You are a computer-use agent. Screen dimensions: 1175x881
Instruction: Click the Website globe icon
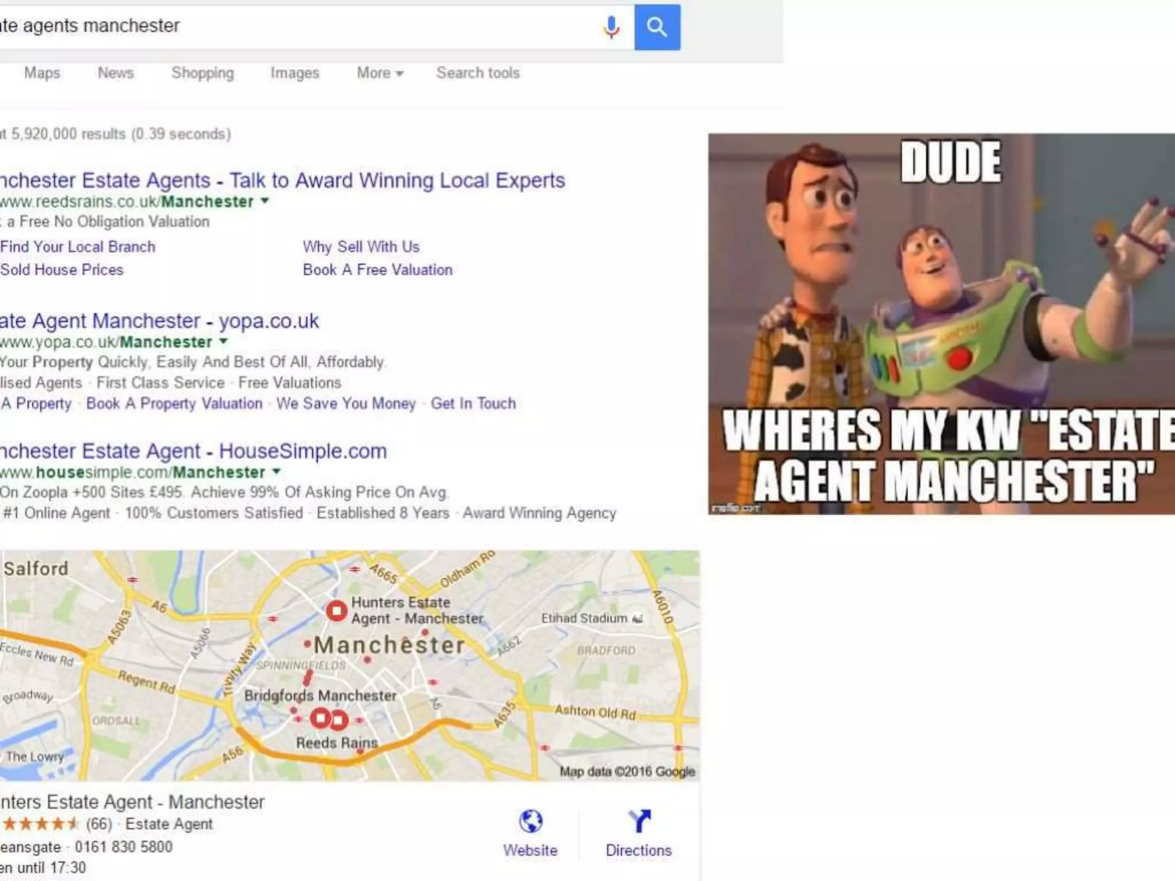531,821
